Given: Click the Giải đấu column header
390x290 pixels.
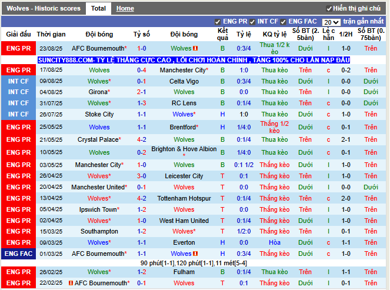Looking at the screenshot, I should 18,34.
